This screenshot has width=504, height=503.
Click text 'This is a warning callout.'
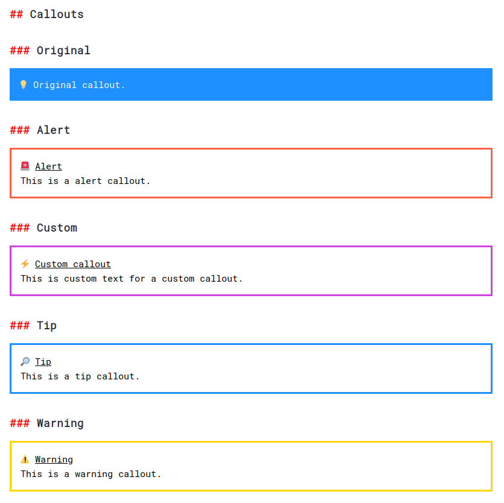pyautogui.click(x=91, y=474)
